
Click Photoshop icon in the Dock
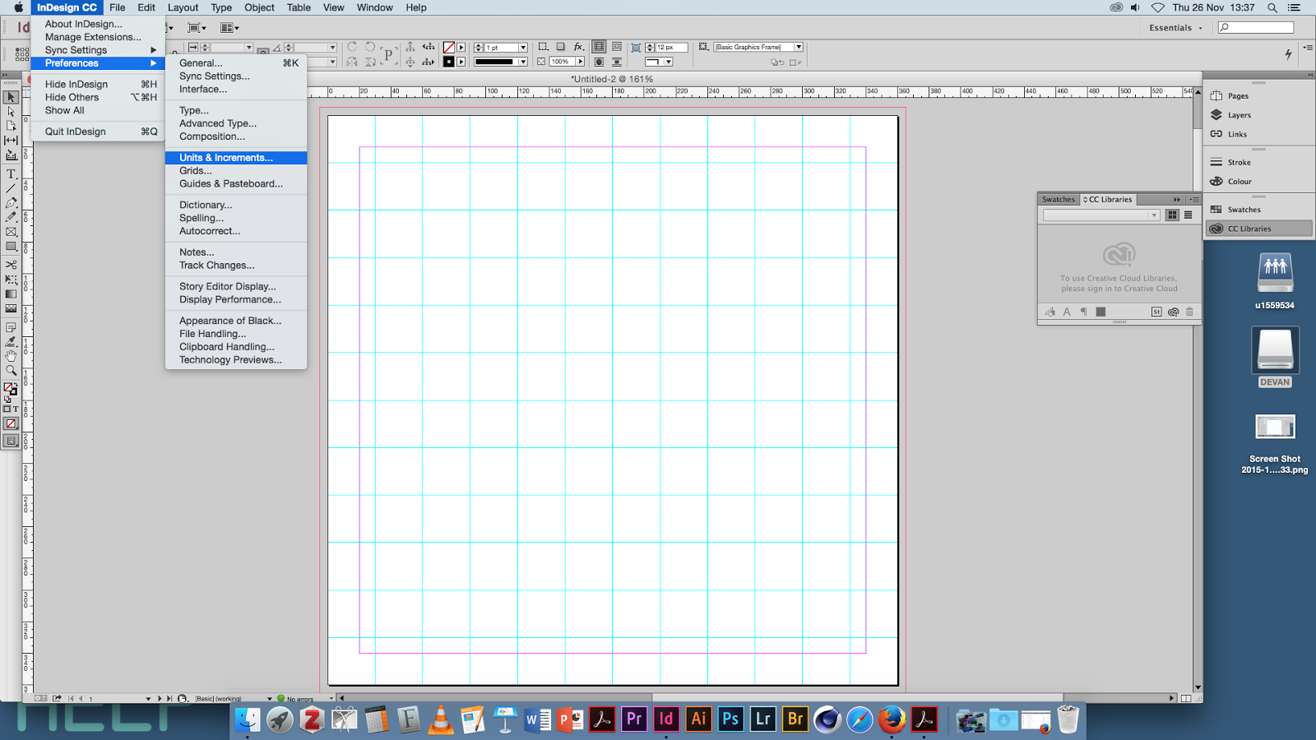730,719
